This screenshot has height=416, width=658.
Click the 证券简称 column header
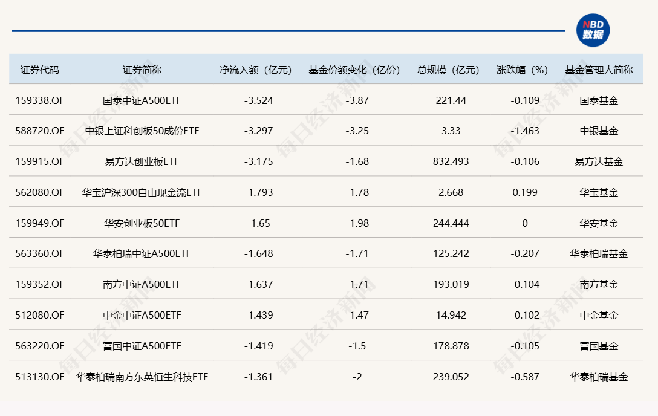(142, 70)
